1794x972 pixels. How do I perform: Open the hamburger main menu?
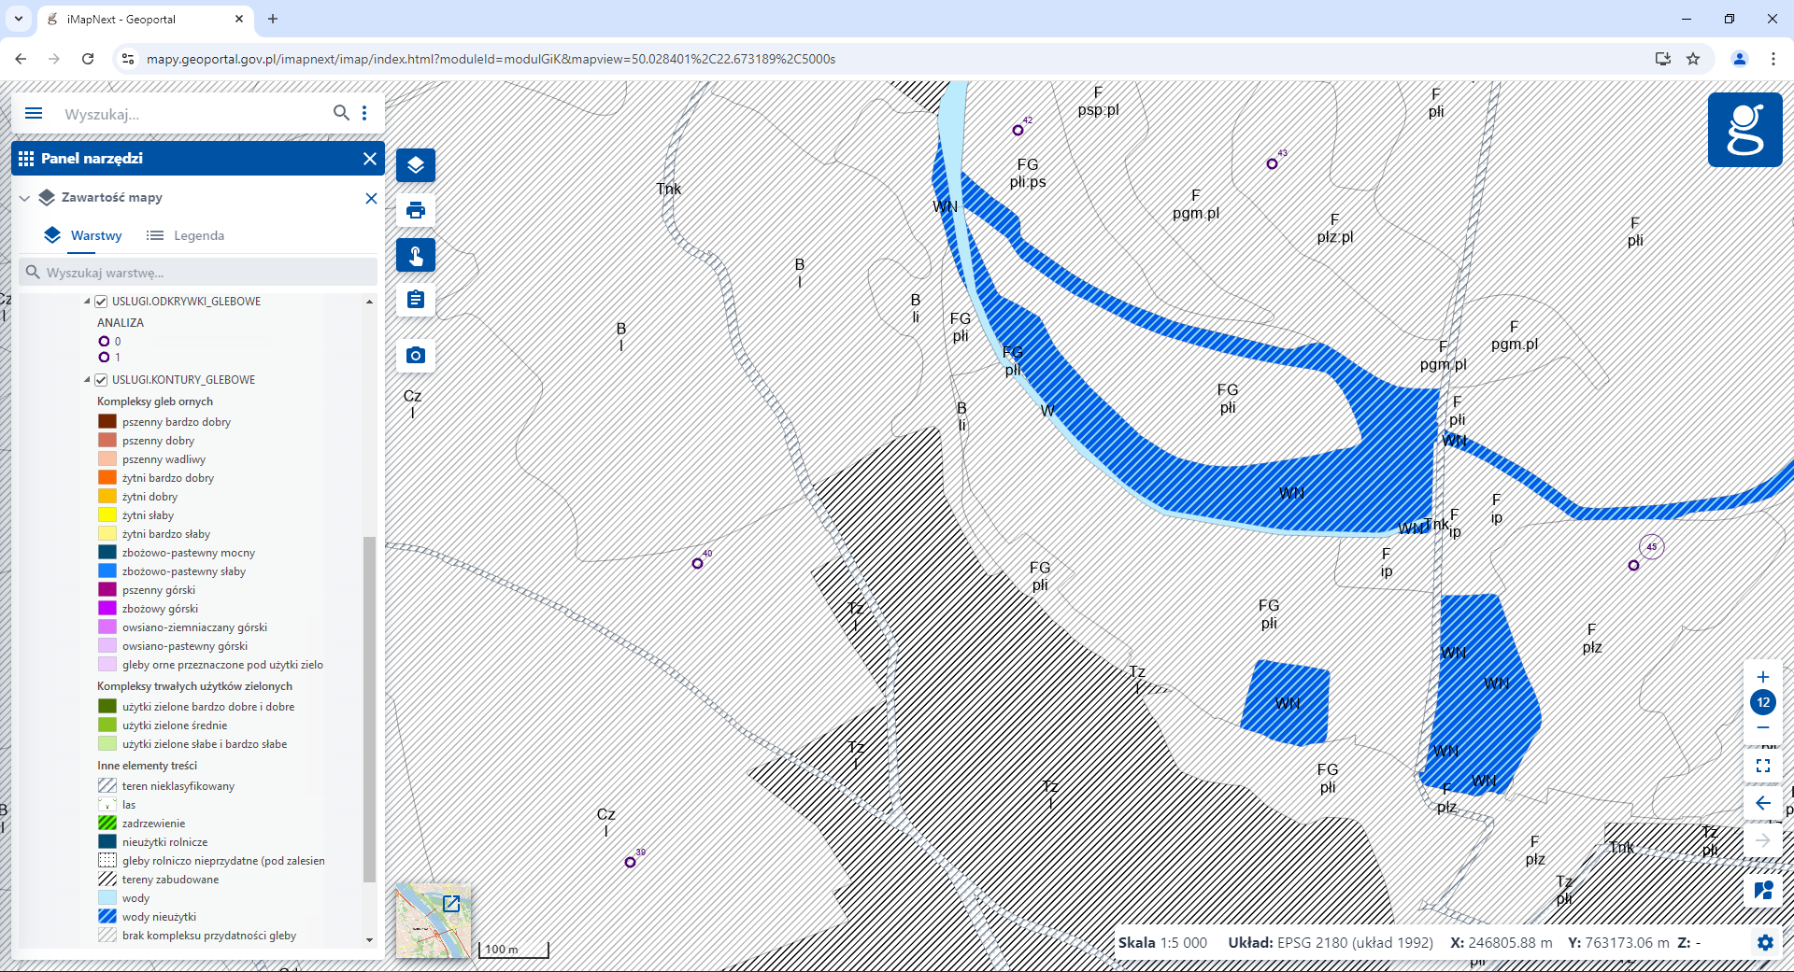coord(34,114)
